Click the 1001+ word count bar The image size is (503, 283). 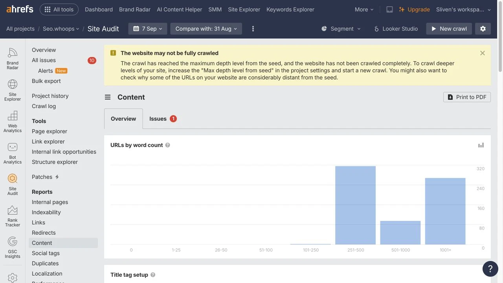point(445,211)
